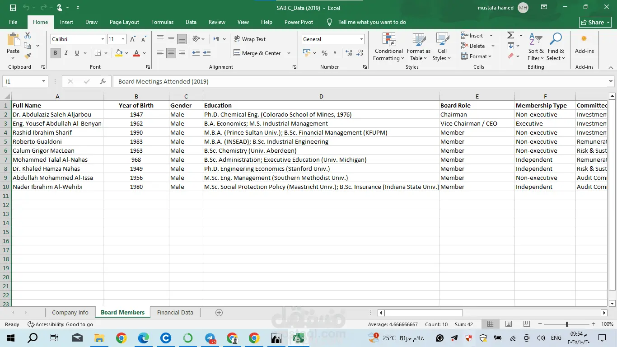Click the zoom slider handle
The height and width of the screenshot is (347, 617).
(x=567, y=324)
